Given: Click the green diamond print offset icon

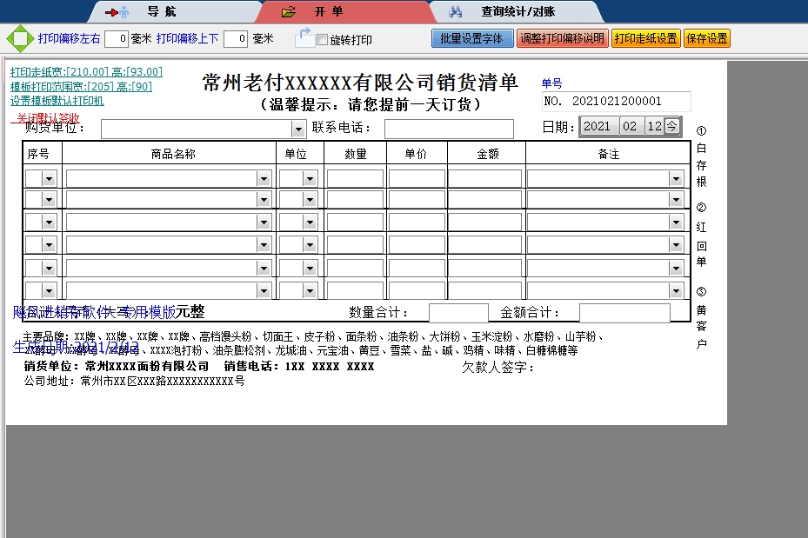Looking at the screenshot, I should [19, 38].
